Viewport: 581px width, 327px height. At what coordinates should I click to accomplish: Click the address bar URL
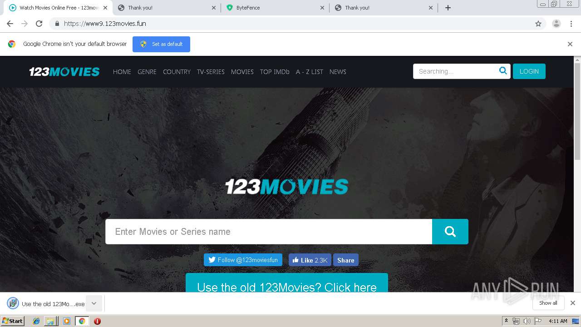coord(105,24)
